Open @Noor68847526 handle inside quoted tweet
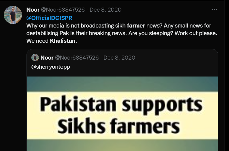Viewport: 229px width, 151px height. (x=77, y=58)
